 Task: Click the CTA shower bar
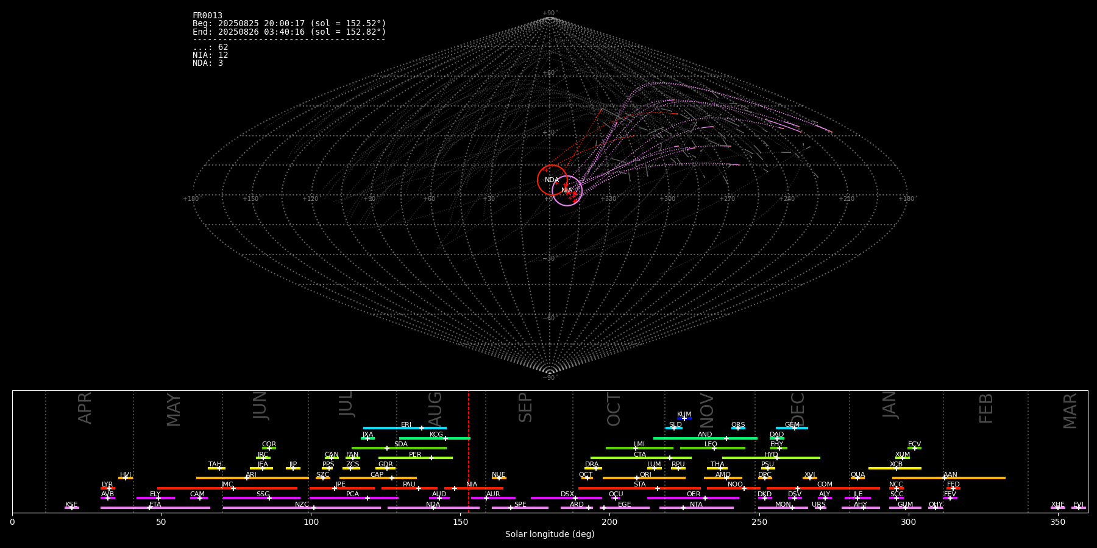(641, 458)
